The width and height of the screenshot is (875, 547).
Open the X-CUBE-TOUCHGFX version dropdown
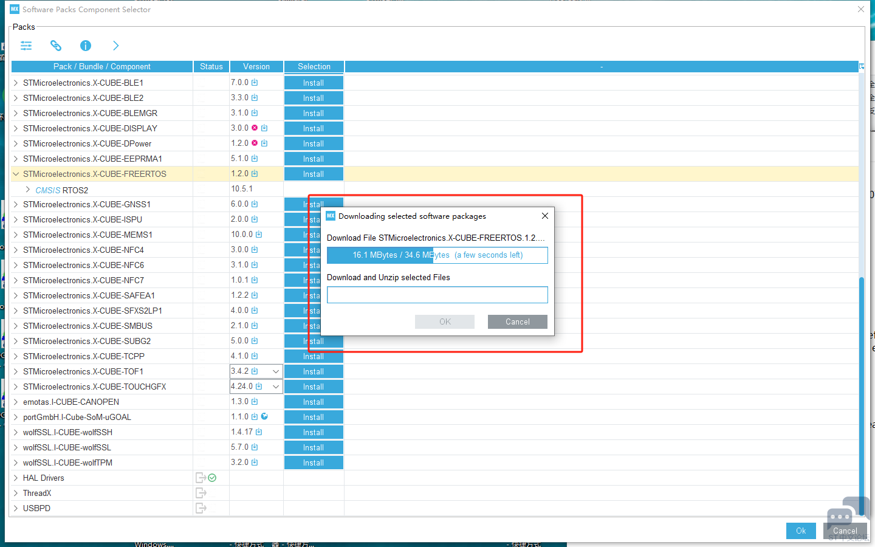276,387
